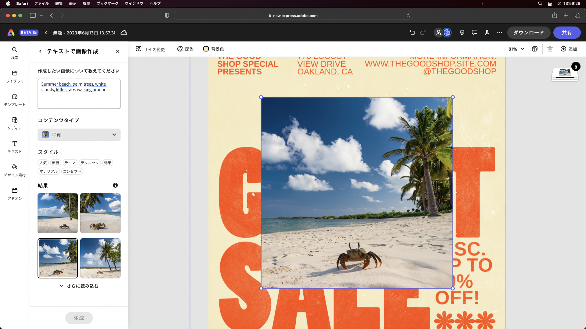
Task: Open Safari's 編集 menu
Action: click(58, 3)
